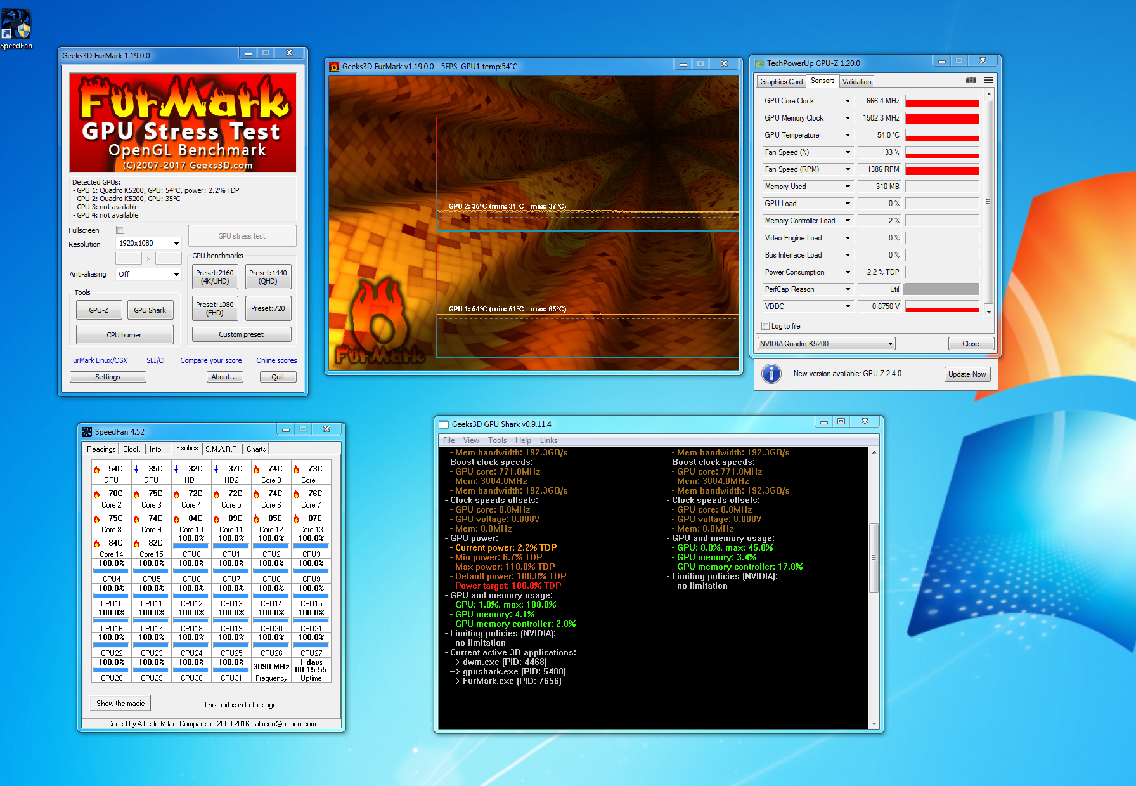Click the GPU Temperature red sensor graph
1136x786 pixels.
942,135
